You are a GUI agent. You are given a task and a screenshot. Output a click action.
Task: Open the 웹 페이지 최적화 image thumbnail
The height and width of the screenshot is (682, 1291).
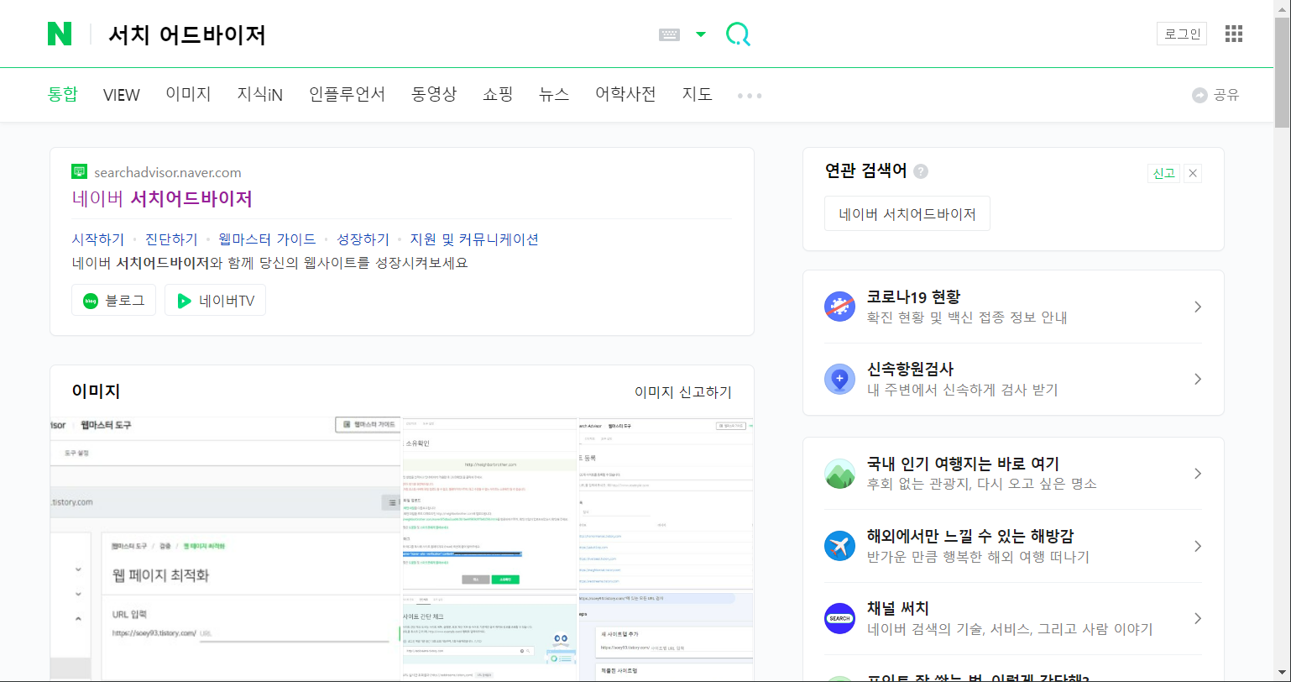226,548
